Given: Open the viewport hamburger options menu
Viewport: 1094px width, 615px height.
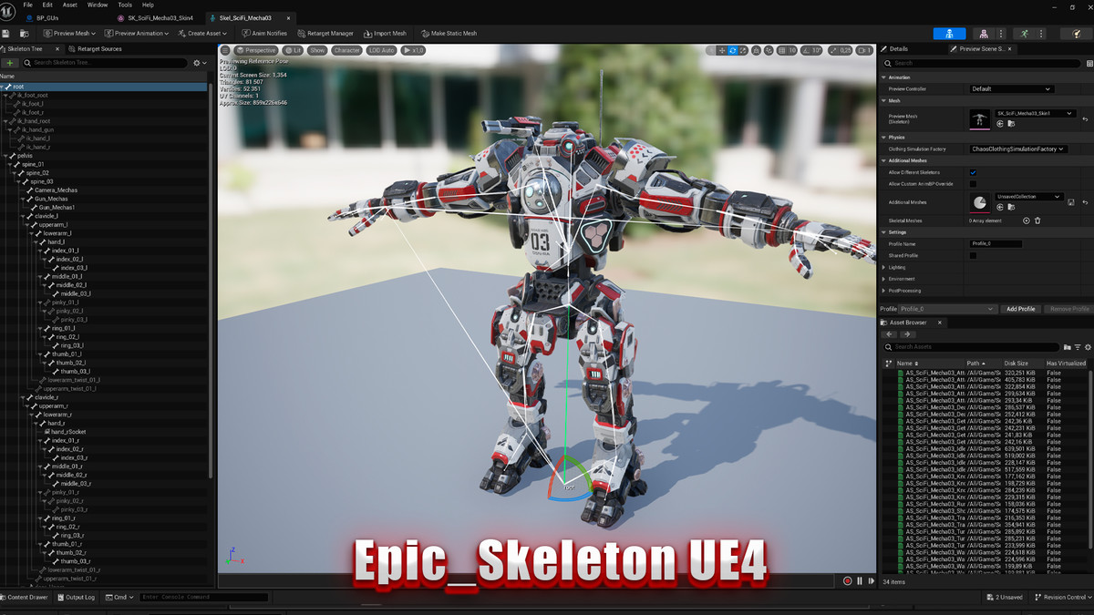Looking at the screenshot, I should pyautogui.click(x=226, y=50).
